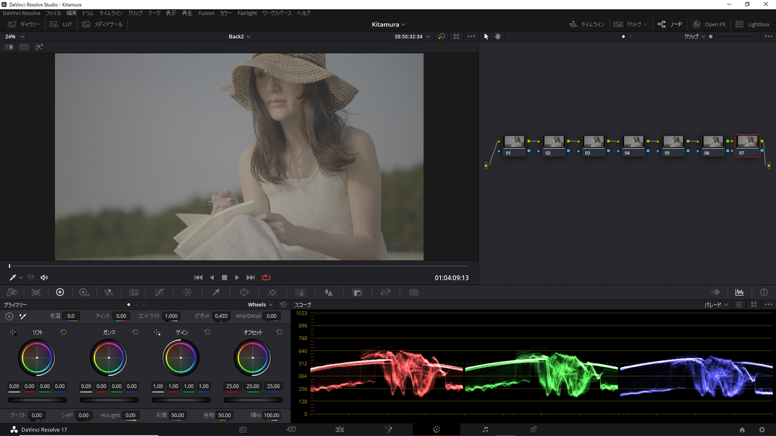Open the Back2 timeline name dropdown
The image size is (776, 436).
pos(239,37)
